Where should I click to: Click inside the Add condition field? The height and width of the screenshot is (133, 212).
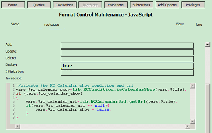pos(127,46)
